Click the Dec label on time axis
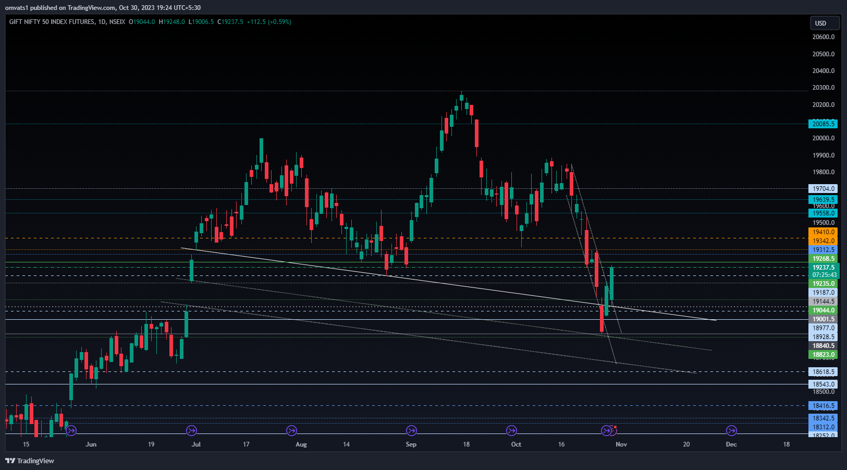847x470 pixels. [x=731, y=444]
